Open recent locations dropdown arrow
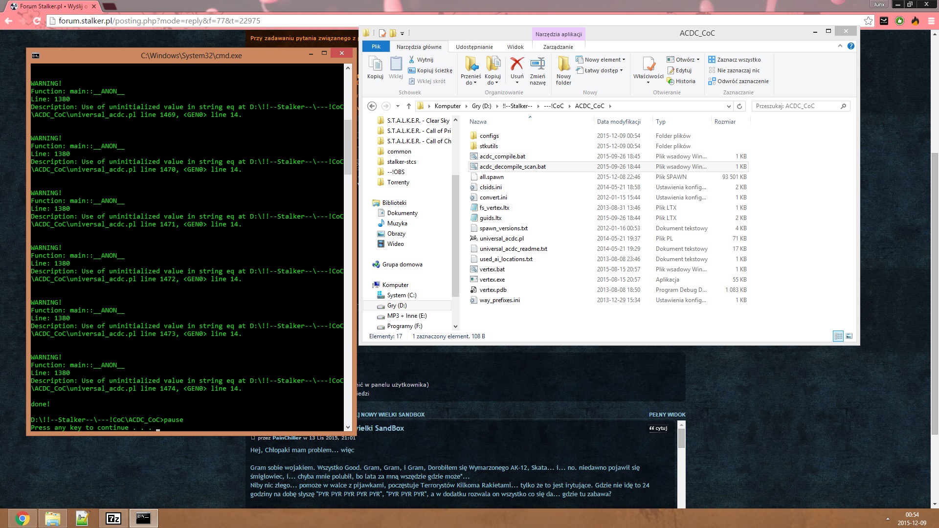This screenshot has width=939, height=528. click(398, 106)
